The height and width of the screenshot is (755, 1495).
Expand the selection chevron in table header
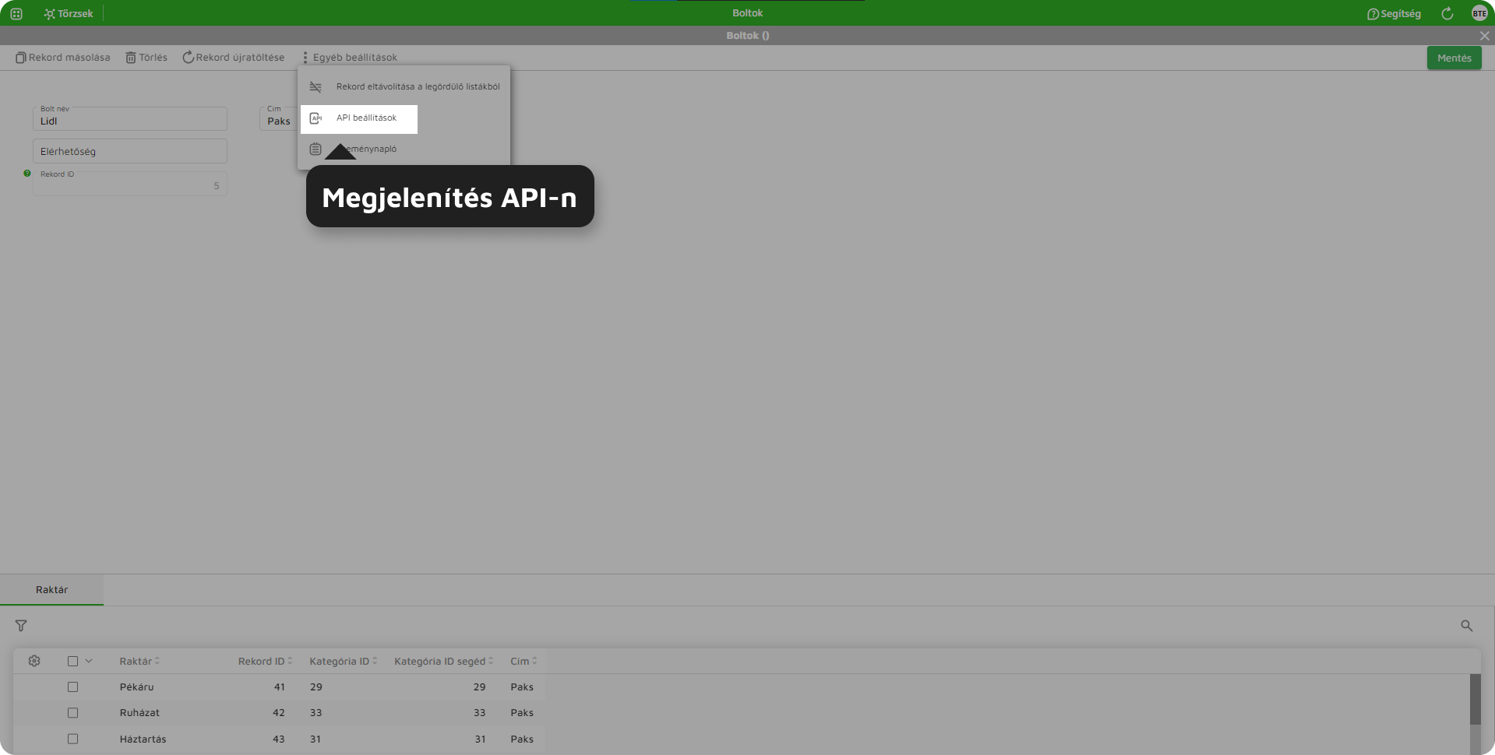pos(89,661)
